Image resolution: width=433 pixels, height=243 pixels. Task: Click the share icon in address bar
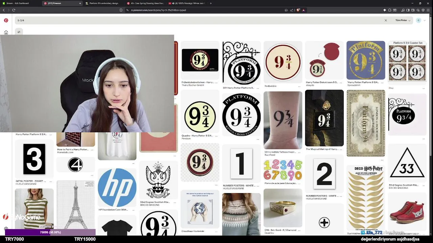tap(292, 10)
